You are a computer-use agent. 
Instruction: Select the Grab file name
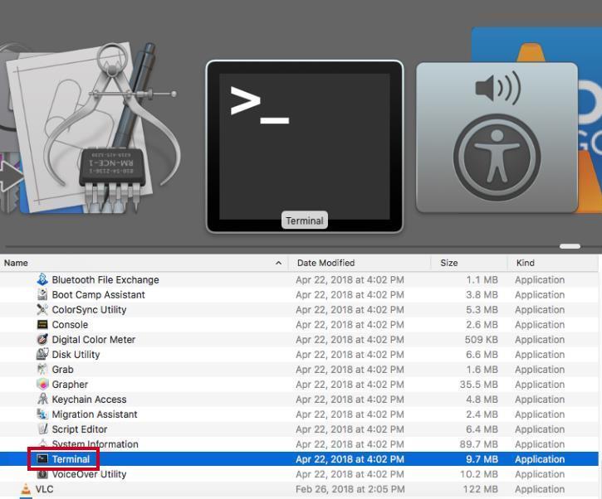point(62,370)
